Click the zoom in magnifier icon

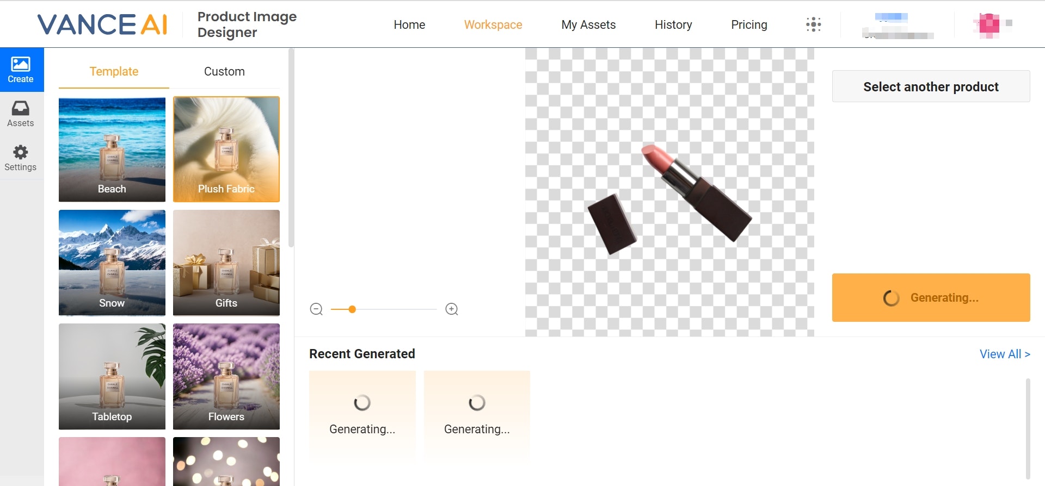pos(452,309)
